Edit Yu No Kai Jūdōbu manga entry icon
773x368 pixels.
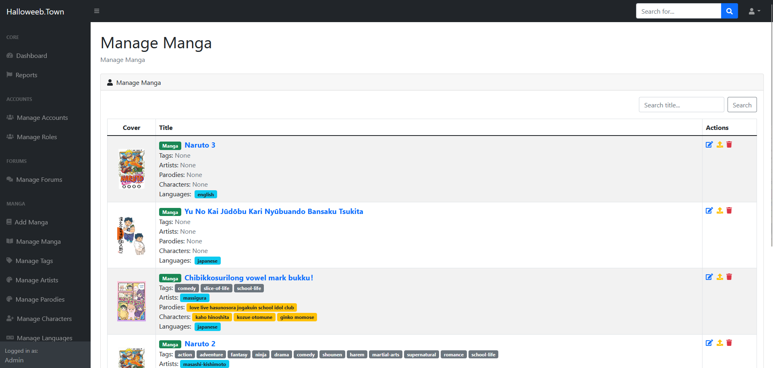coord(709,210)
